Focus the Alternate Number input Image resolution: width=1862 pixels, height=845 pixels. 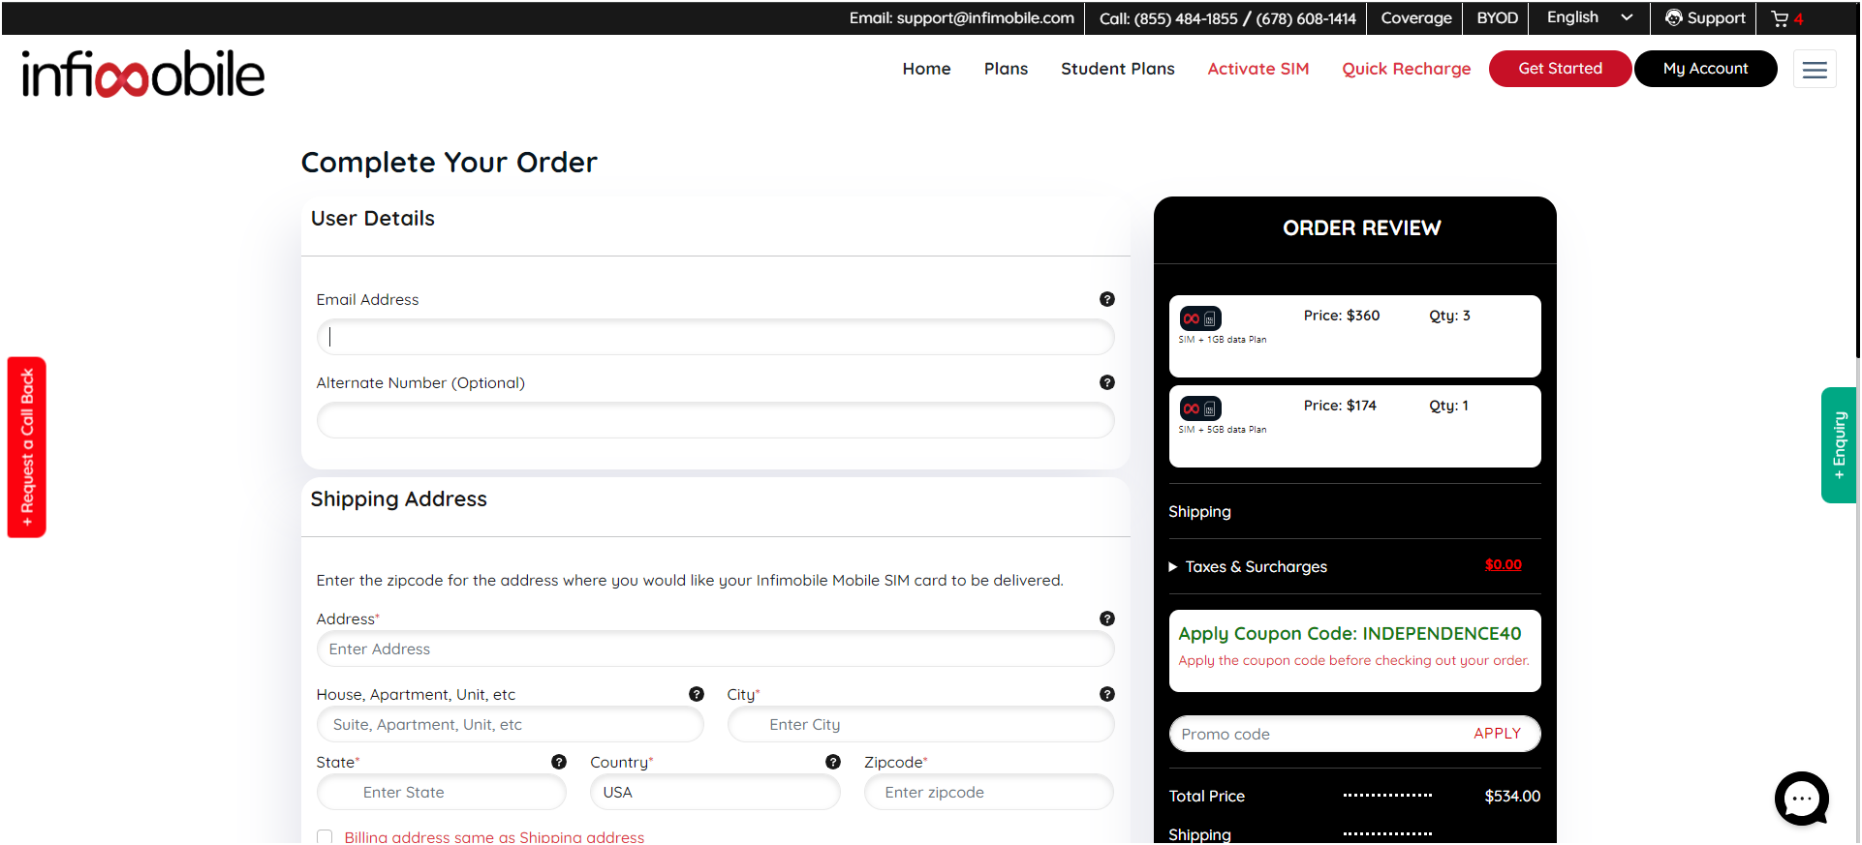pyautogui.click(x=715, y=420)
